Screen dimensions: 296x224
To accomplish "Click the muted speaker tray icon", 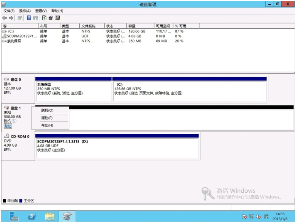I will [258, 216].
